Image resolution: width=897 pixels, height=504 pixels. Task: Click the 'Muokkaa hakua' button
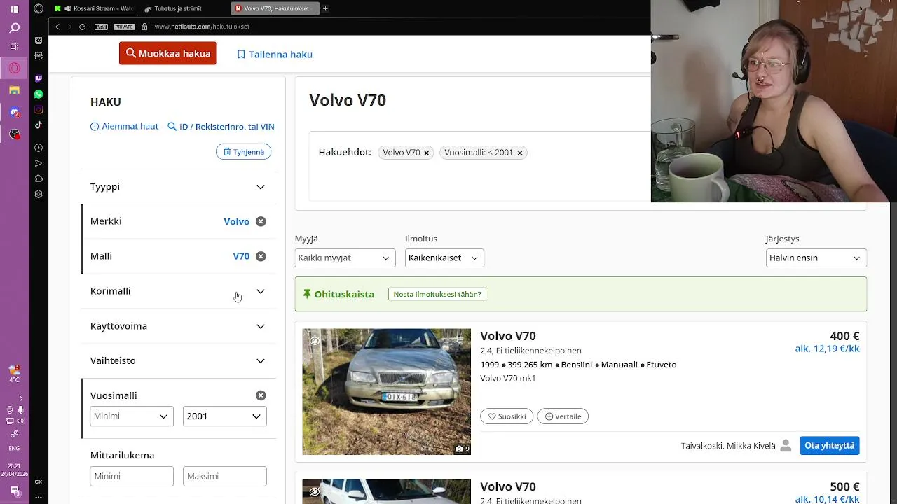167,54
